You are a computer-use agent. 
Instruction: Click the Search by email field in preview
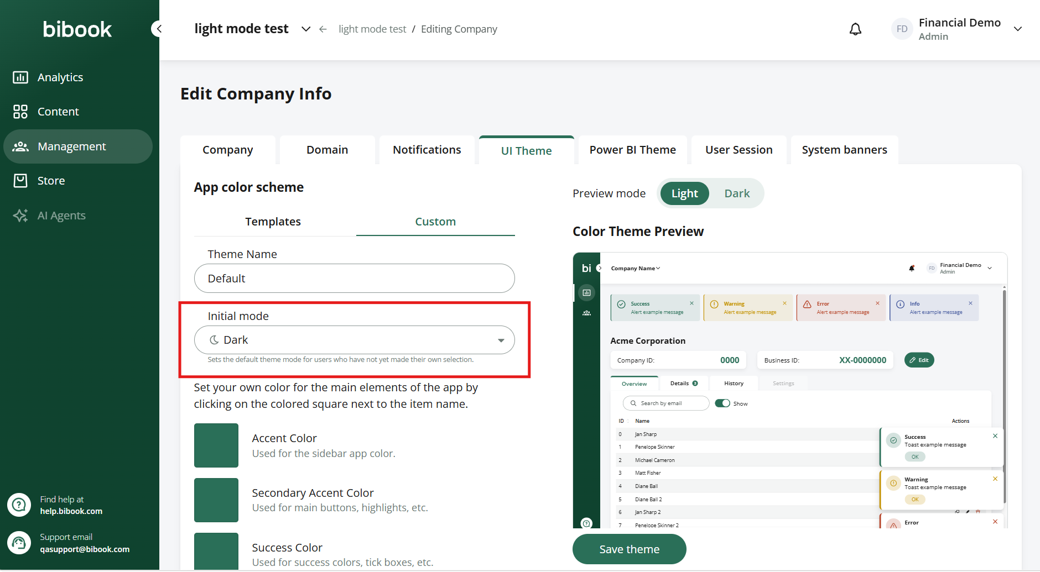(x=666, y=403)
